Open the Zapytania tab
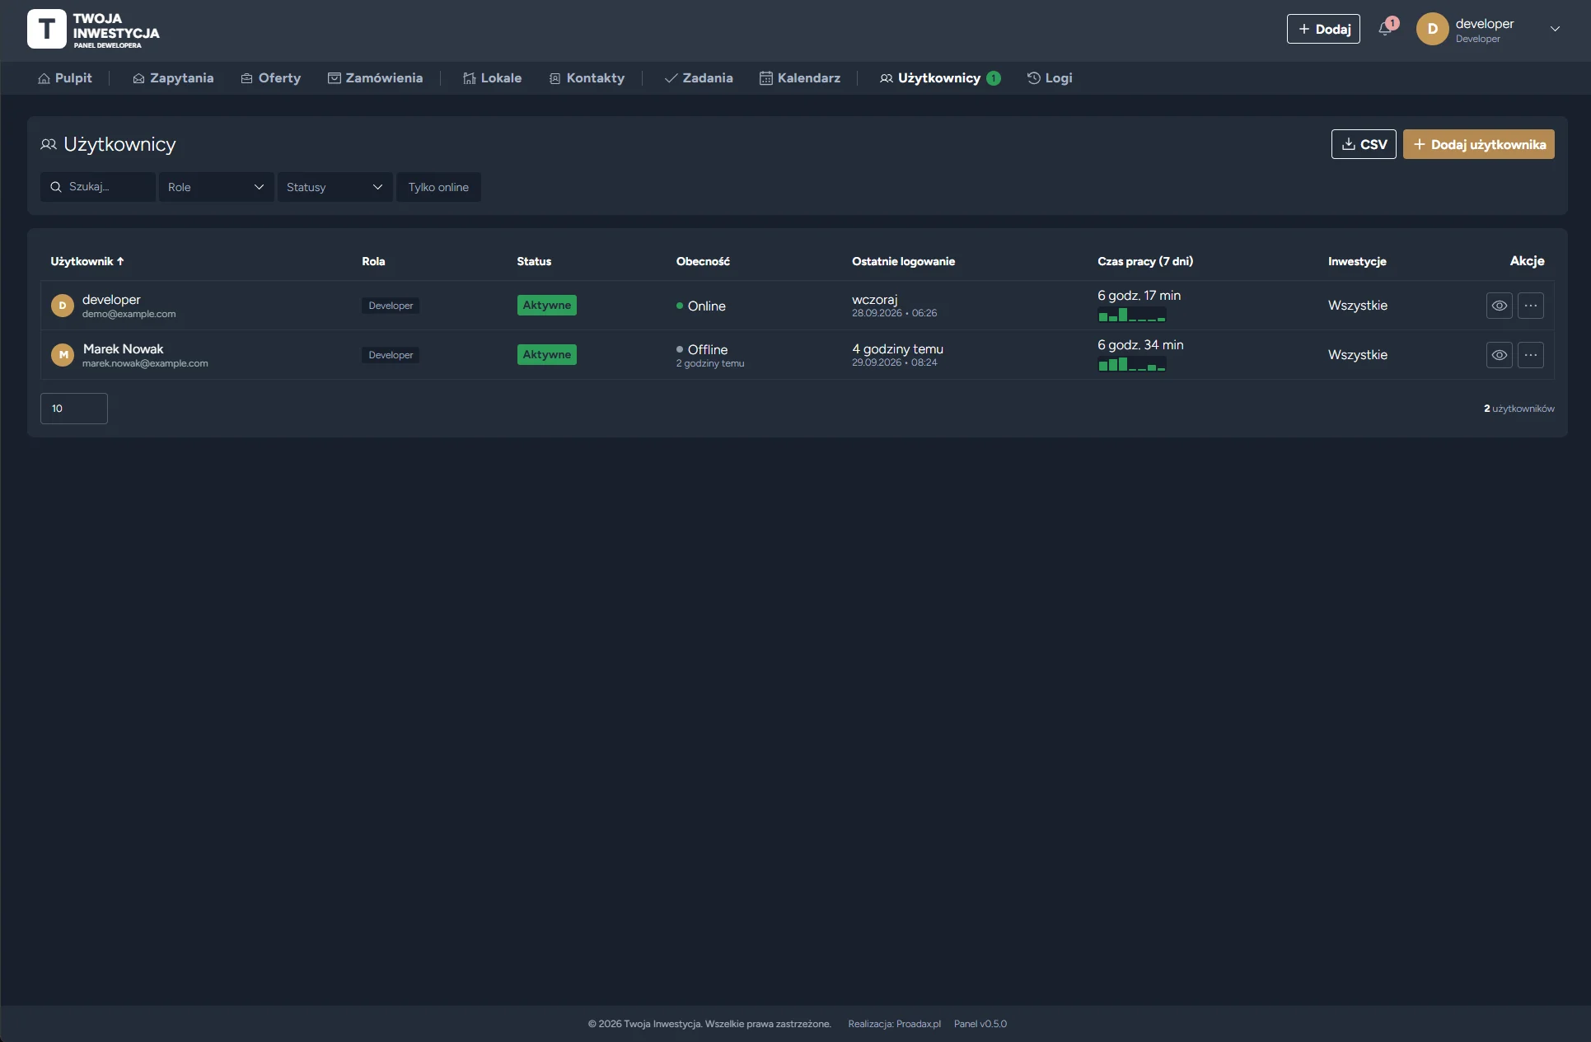 tap(173, 78)
